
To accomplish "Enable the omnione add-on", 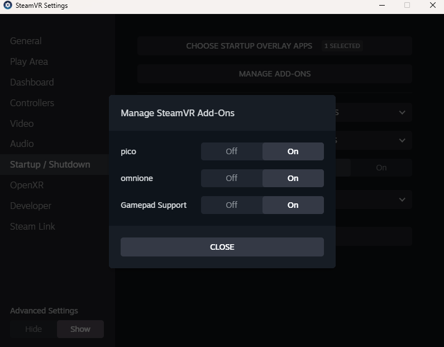I will click(x=293, y=178).
